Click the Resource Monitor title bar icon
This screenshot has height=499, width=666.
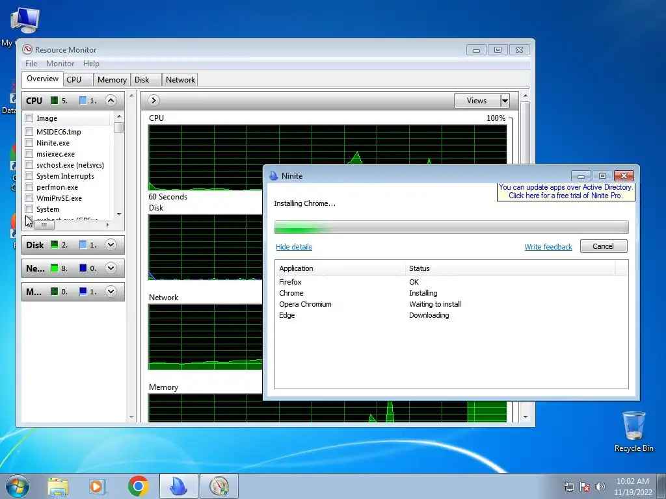pos(27,49)
